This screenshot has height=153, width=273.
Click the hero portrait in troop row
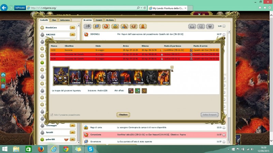click(61, 75)
